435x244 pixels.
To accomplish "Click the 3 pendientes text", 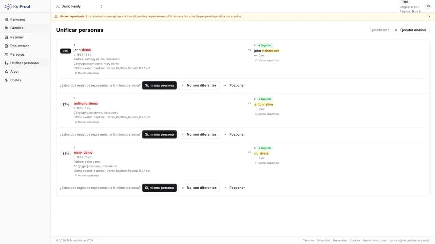I will coord(379,30).
